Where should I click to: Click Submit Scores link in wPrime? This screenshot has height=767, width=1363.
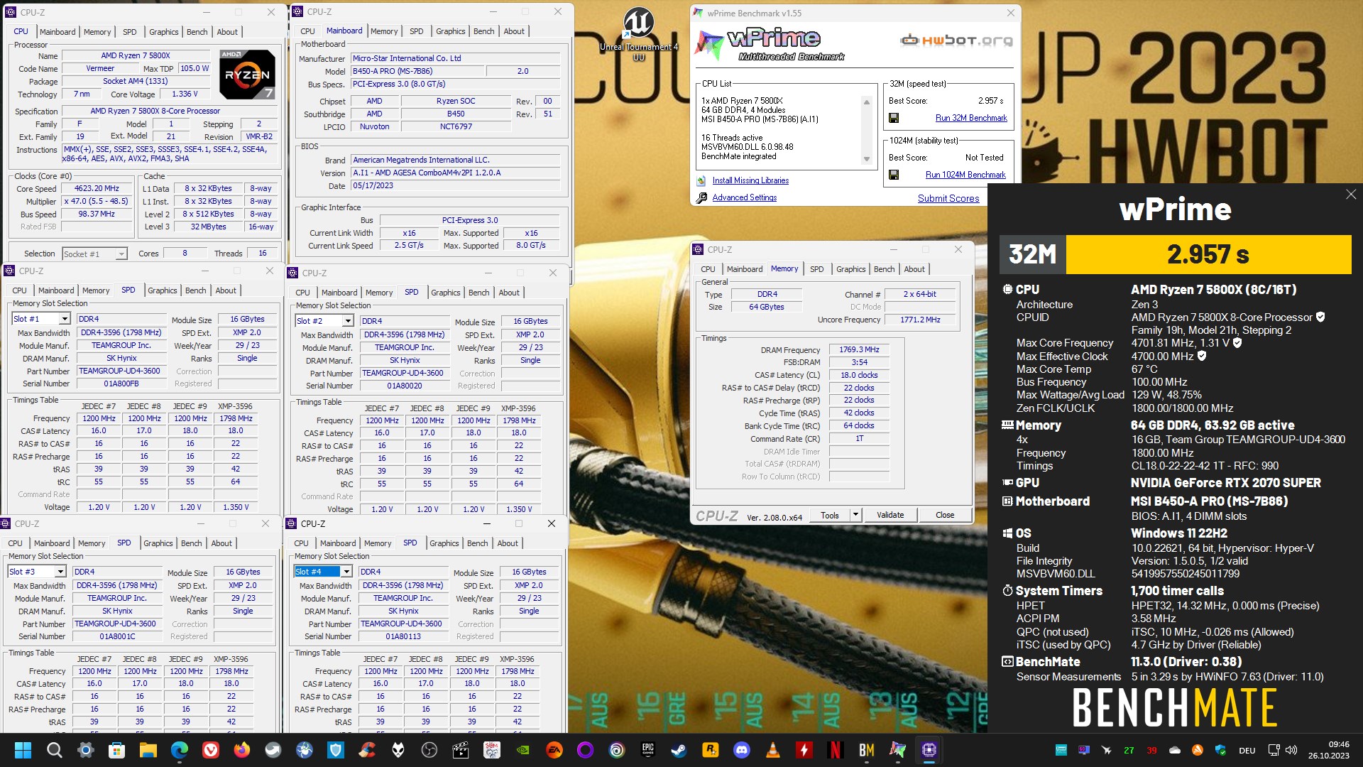pyautogui.click(x=948, y=199)
